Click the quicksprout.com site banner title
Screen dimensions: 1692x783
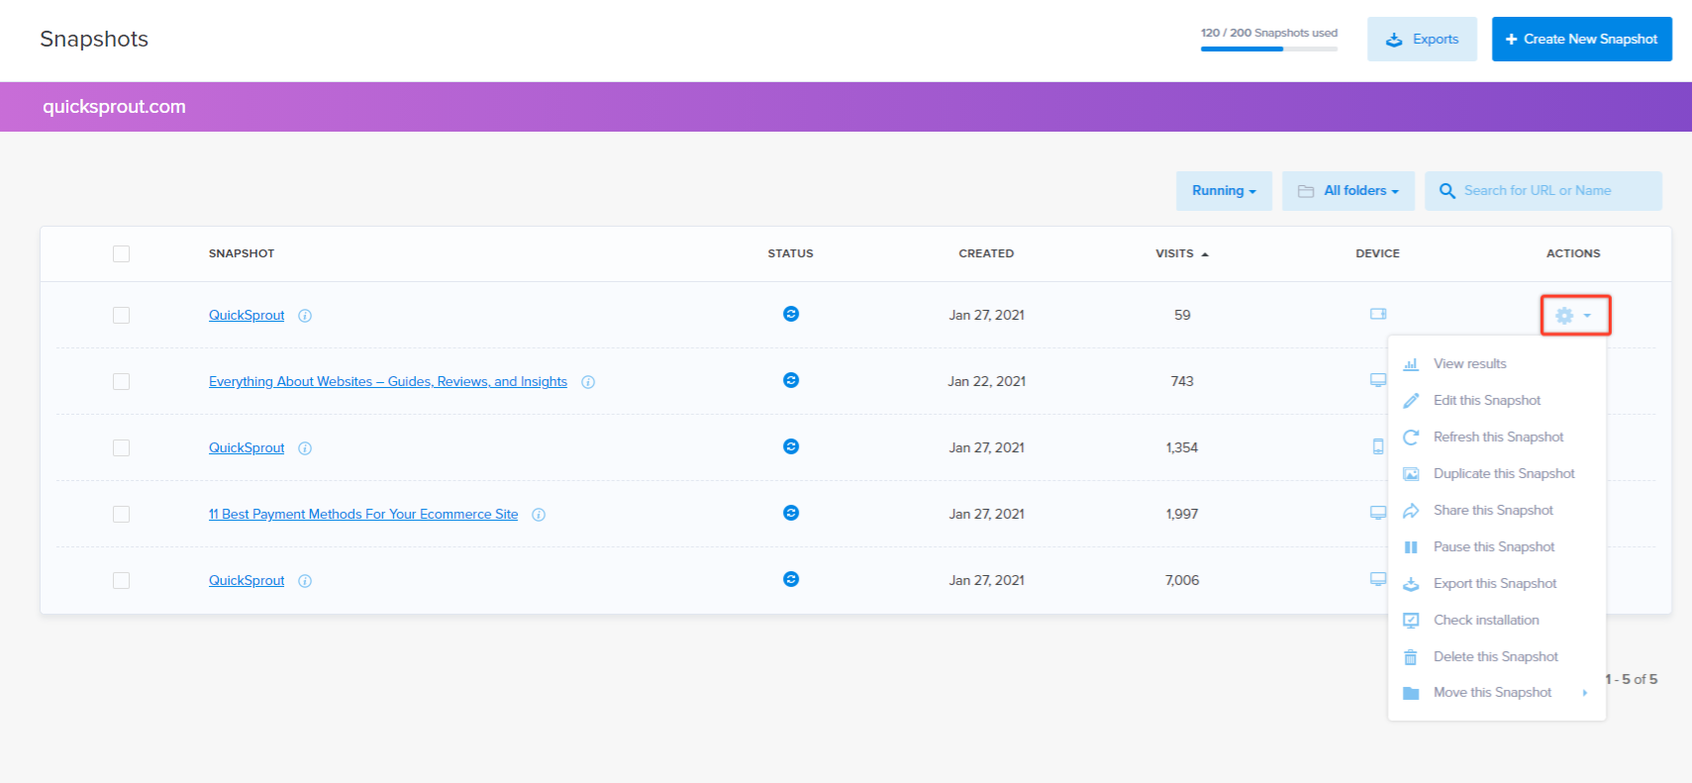click(114, 107)
